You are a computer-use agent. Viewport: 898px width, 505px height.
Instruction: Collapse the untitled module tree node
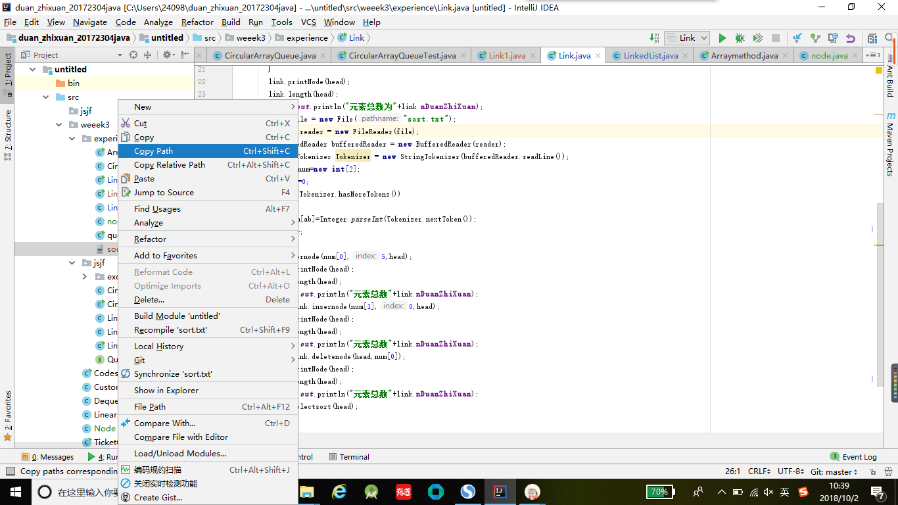pyautogui.click(x=33, y=69)
